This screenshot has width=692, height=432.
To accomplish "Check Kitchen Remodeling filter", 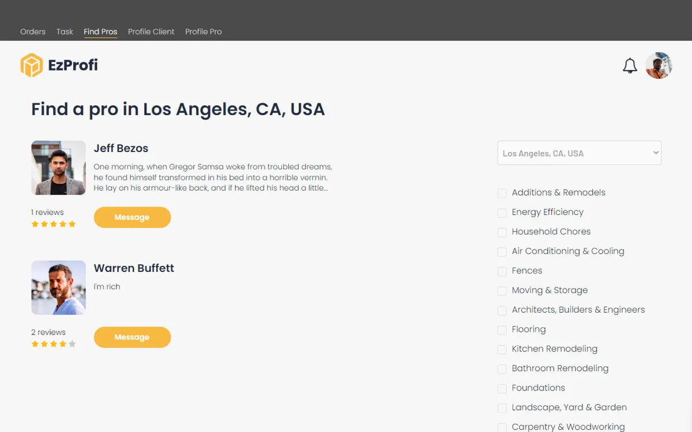I will point(502,350).
